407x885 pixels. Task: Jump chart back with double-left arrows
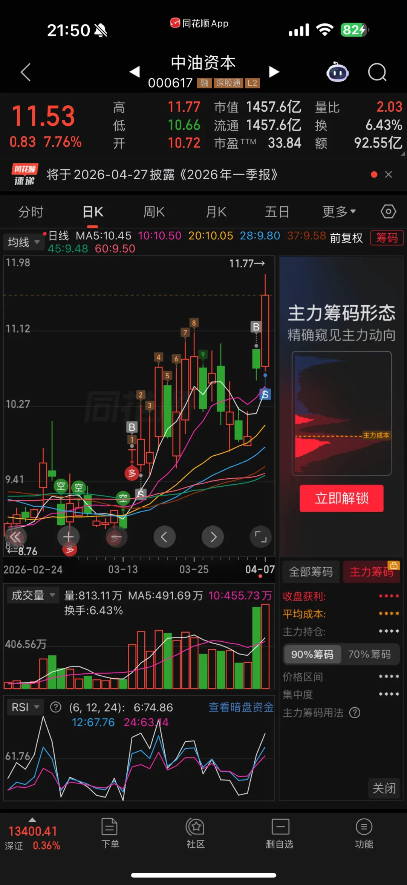[x=16, y=536]
